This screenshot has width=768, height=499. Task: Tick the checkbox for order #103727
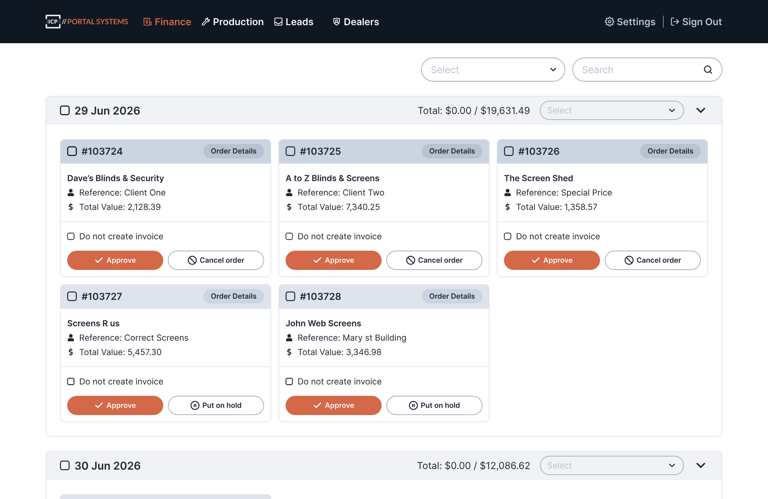[72, 296]
